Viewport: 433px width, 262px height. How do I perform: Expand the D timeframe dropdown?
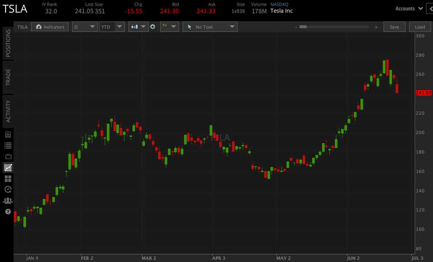pyautogui.click(x=84, y=27)
